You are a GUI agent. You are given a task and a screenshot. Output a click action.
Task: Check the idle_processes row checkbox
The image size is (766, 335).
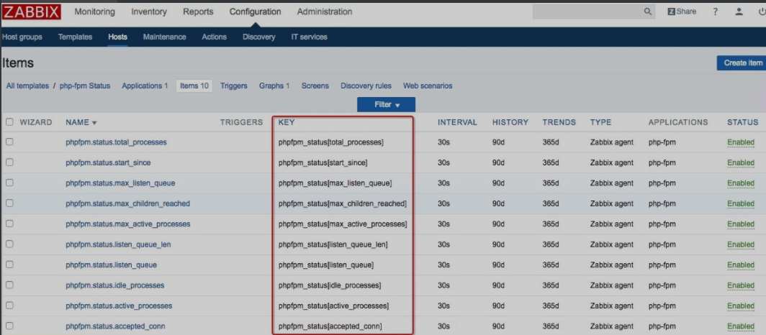[9, 285]
